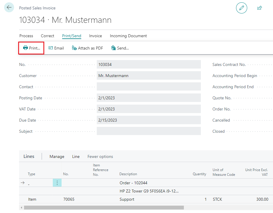This screenshot has height=213, width=273.
Task: Click the Order No. label
Action: pyautogui.click(x=221, y=109)
